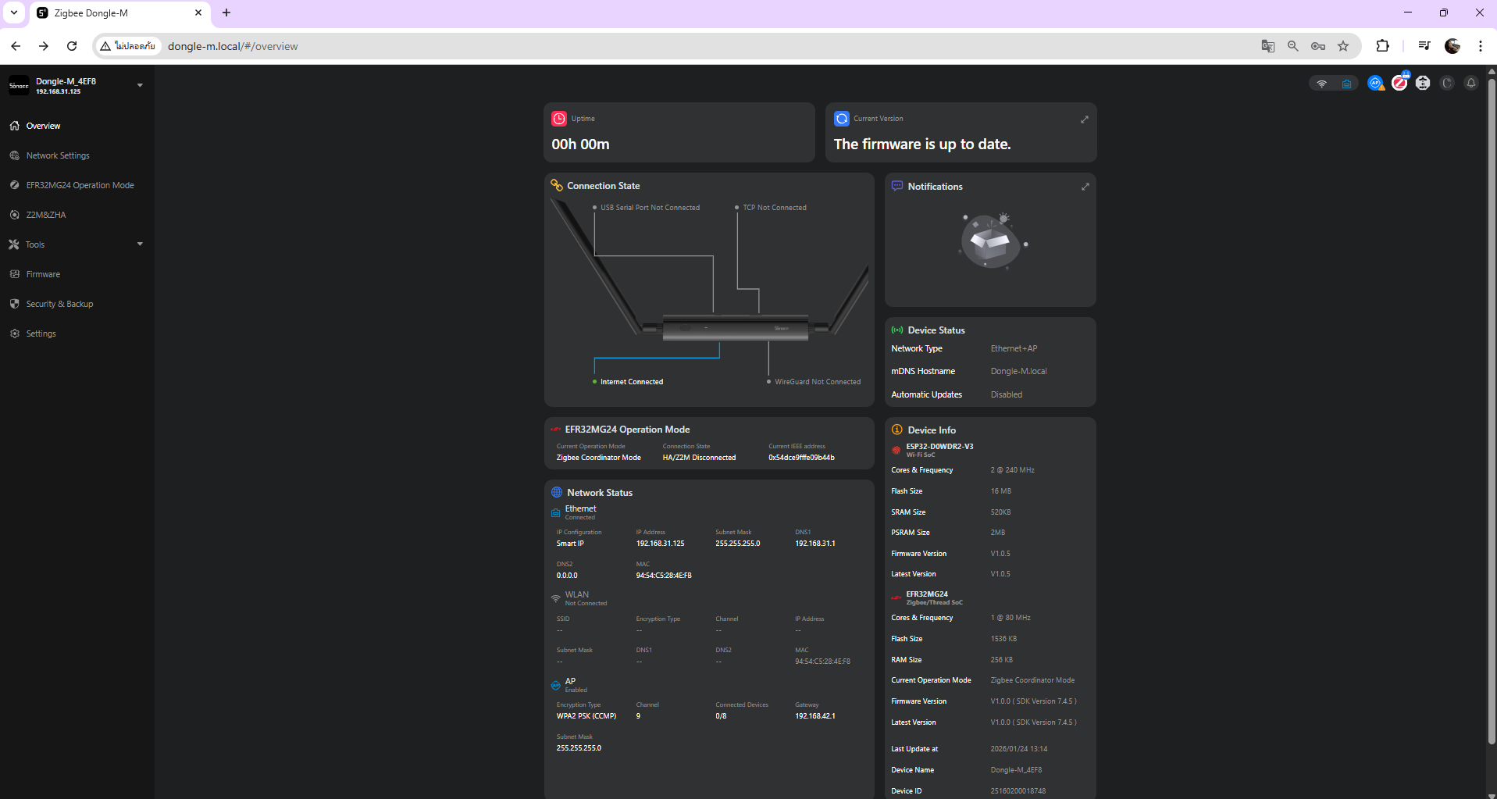Open Security & Backup page

coord(59,304)
